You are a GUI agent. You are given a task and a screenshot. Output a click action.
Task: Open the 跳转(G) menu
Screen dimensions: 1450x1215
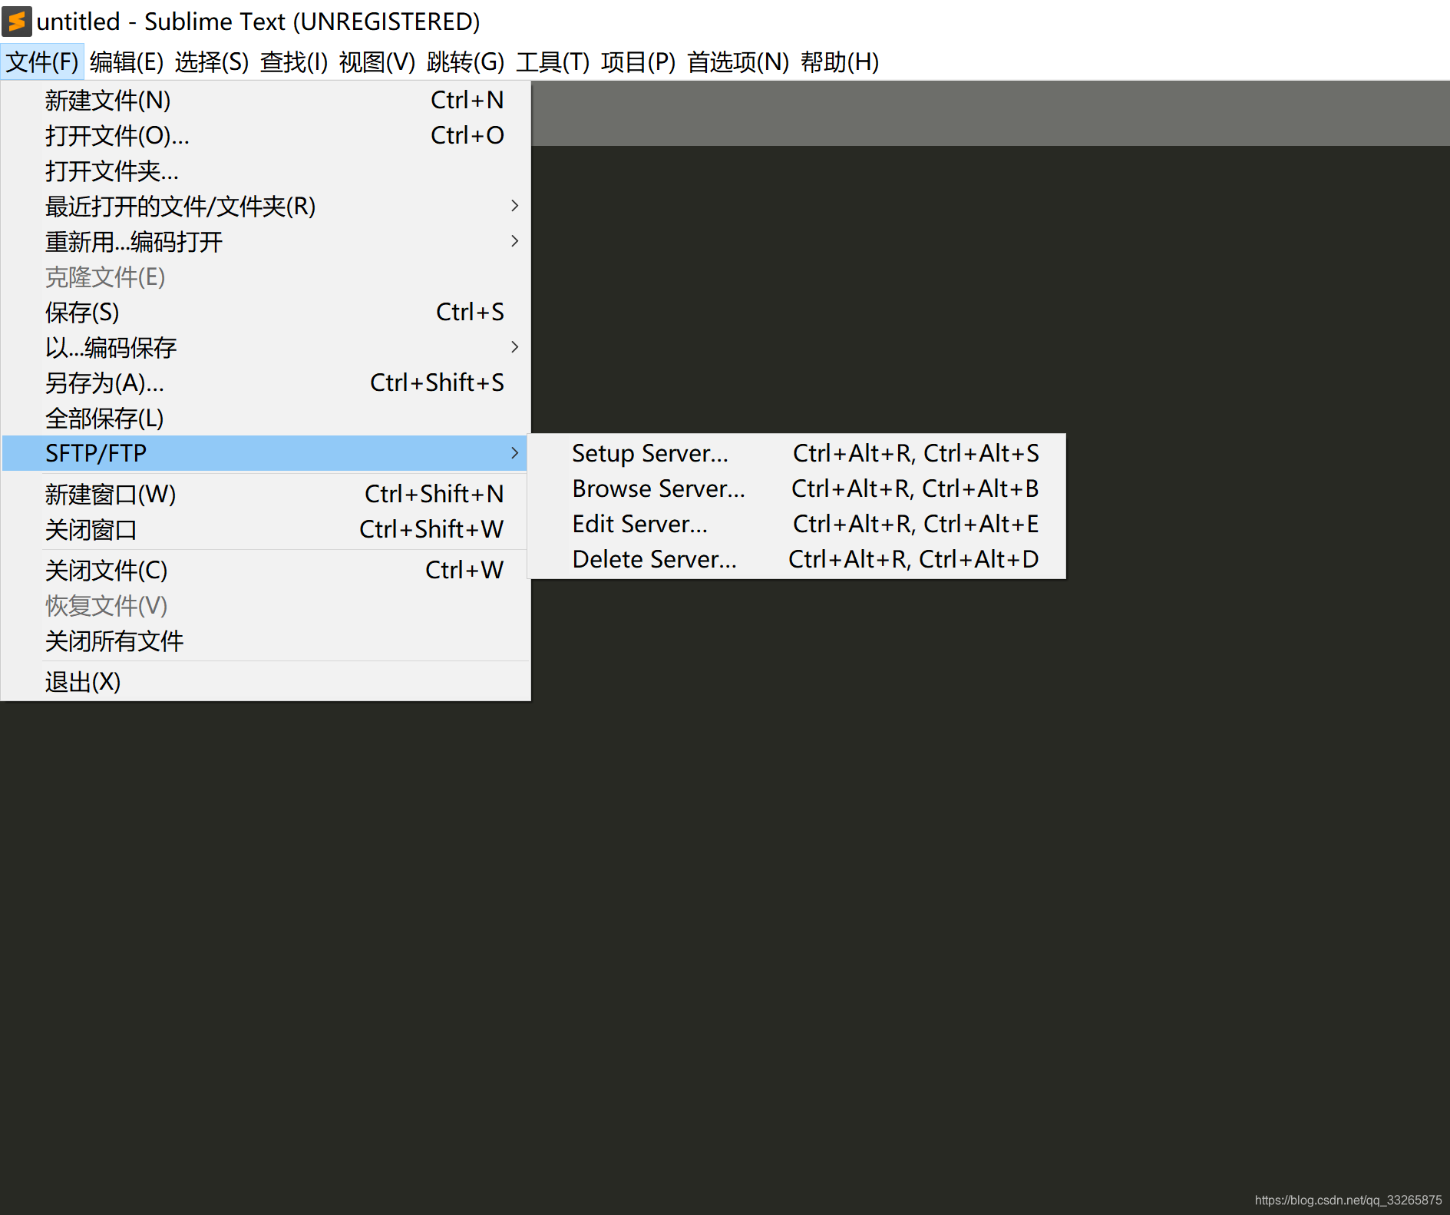[465, 62]
